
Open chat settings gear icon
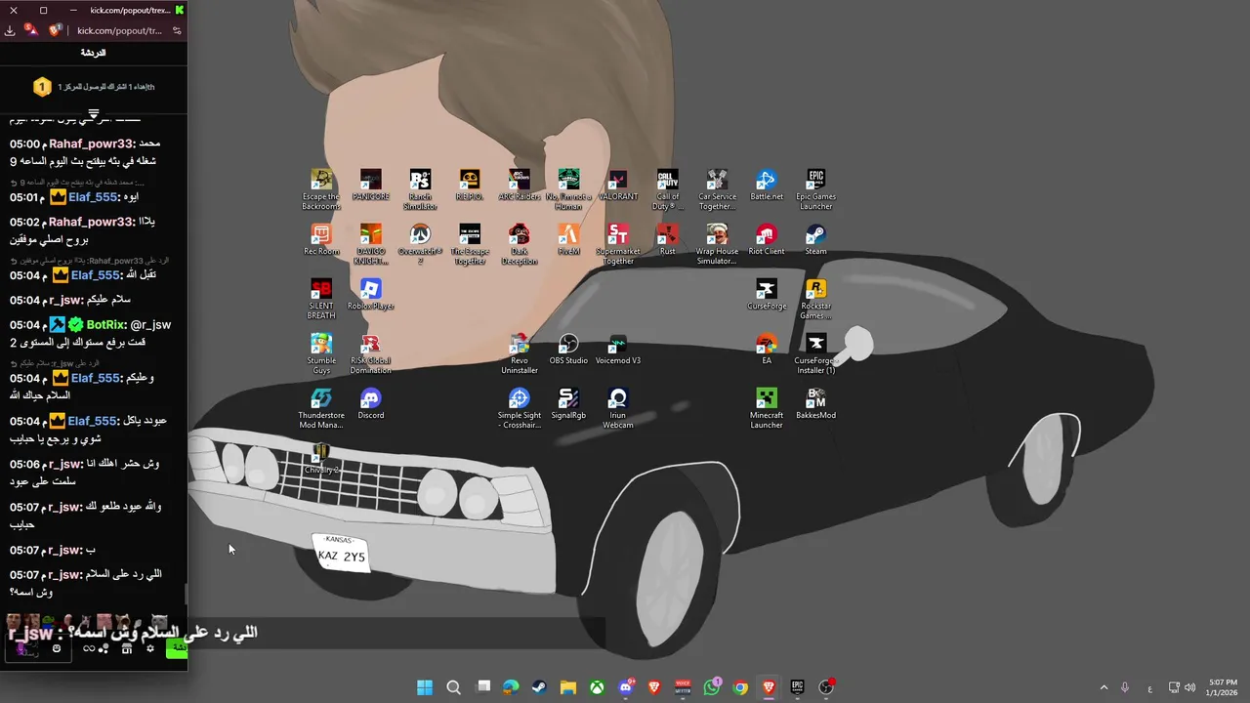coord(148,649)
